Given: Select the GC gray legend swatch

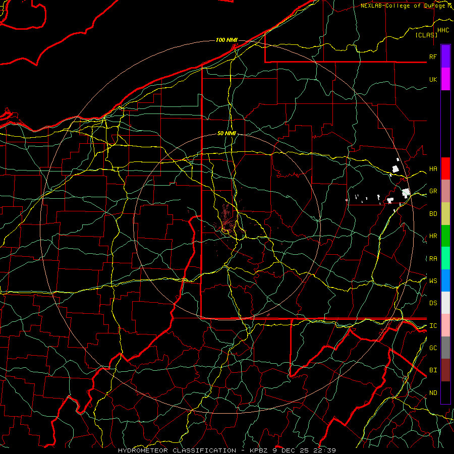Looking at the screenshot, I should point(445,348).
